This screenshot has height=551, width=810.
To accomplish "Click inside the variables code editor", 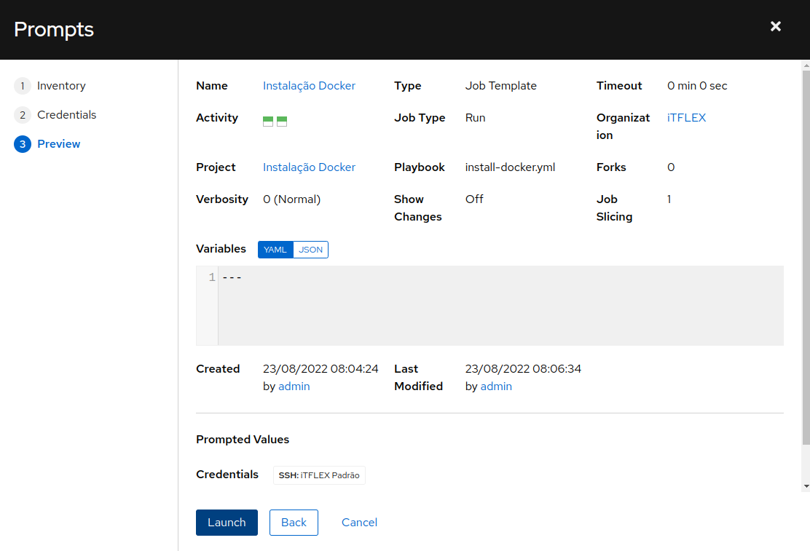I will coord(500,306).
